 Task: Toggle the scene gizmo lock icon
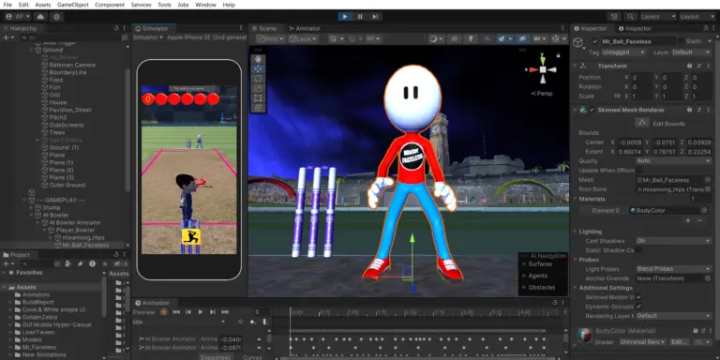coord(558,55)
